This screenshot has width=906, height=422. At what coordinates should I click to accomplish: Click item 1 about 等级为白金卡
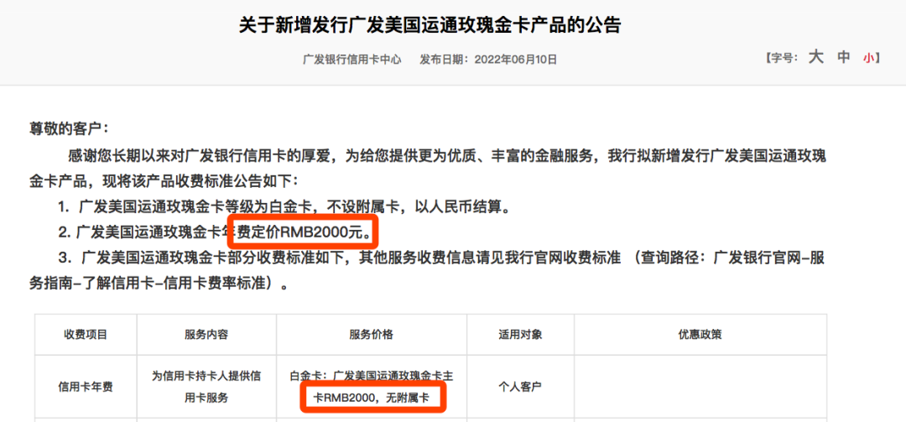285,207
